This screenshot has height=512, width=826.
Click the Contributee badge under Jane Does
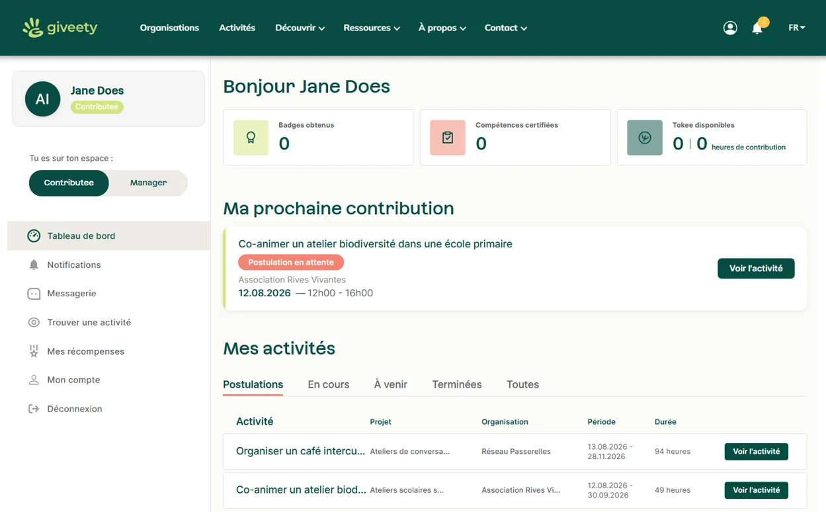tap(97, 107)
